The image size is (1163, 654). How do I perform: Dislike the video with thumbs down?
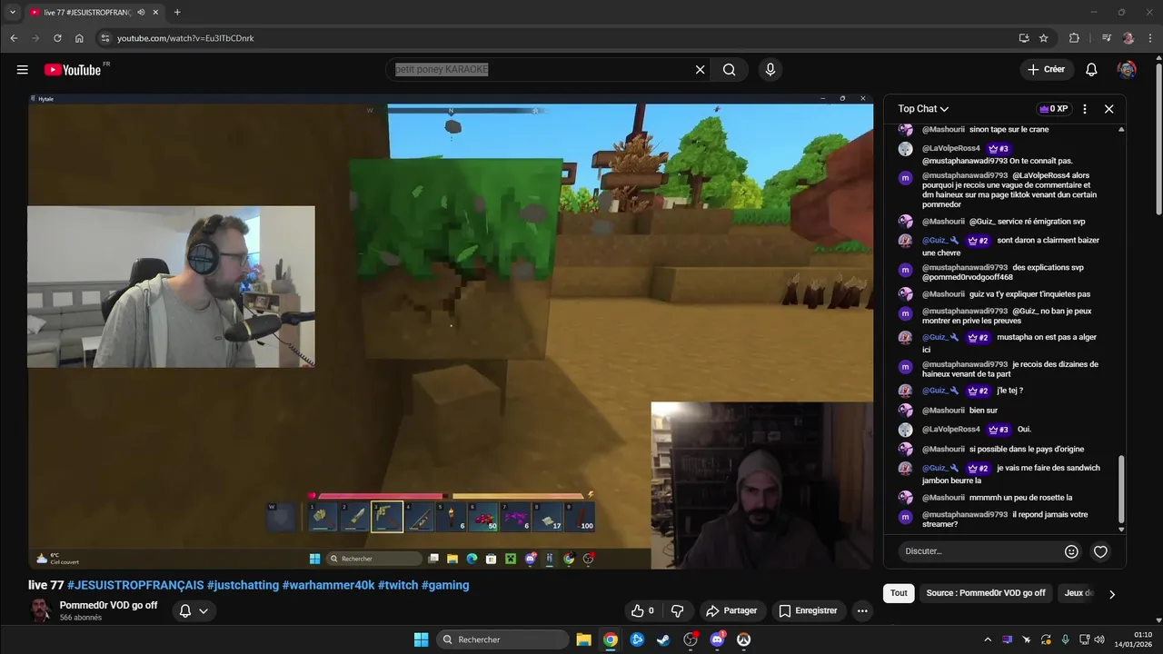click(677, 611)
